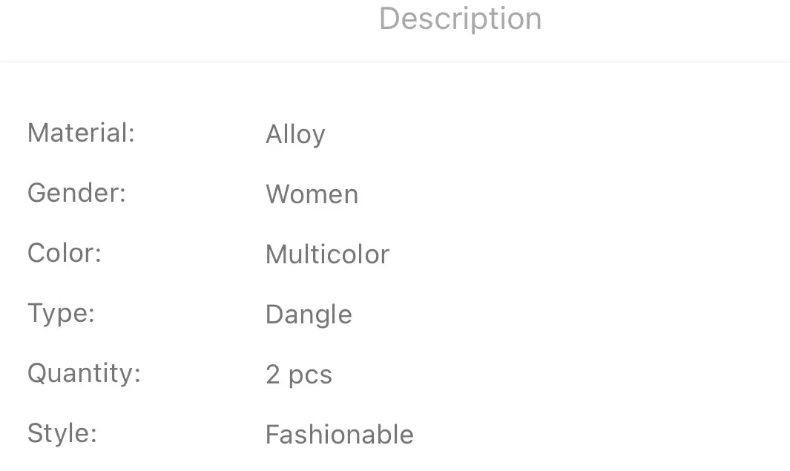Select the Alloy material value
This screenshot has height=471, width=790.
pyautogui.click(x=295, y=135)
